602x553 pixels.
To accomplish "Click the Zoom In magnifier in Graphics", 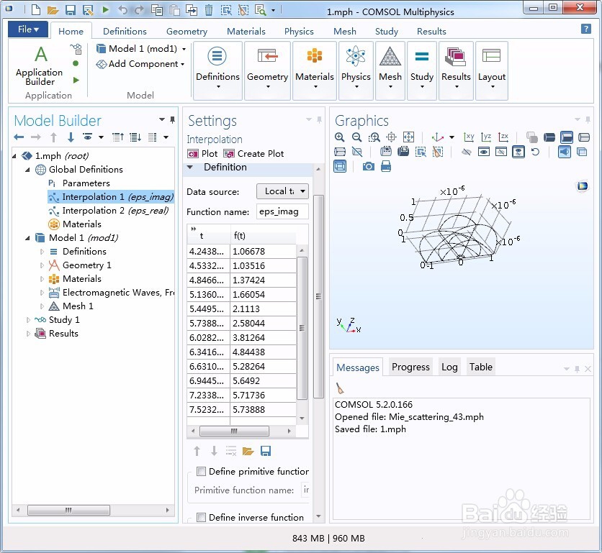I will pos(339,137).
